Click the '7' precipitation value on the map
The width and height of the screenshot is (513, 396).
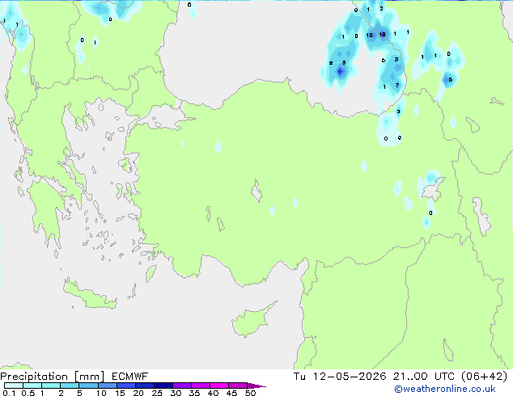click(396, 86)
